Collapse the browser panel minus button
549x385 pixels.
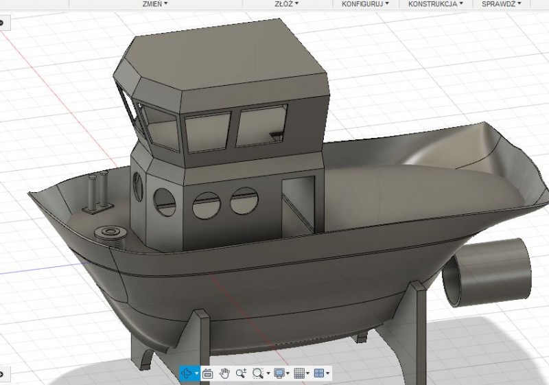click(x=1, y=23)
